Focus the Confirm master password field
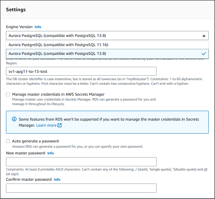 tap(81, 188)
